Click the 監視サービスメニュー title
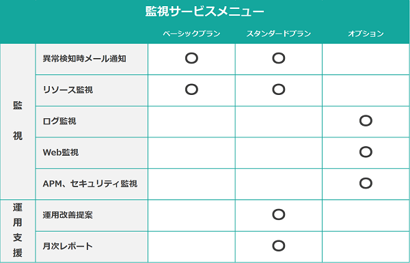This screenshot has width=410, height=263. (204, 12)
